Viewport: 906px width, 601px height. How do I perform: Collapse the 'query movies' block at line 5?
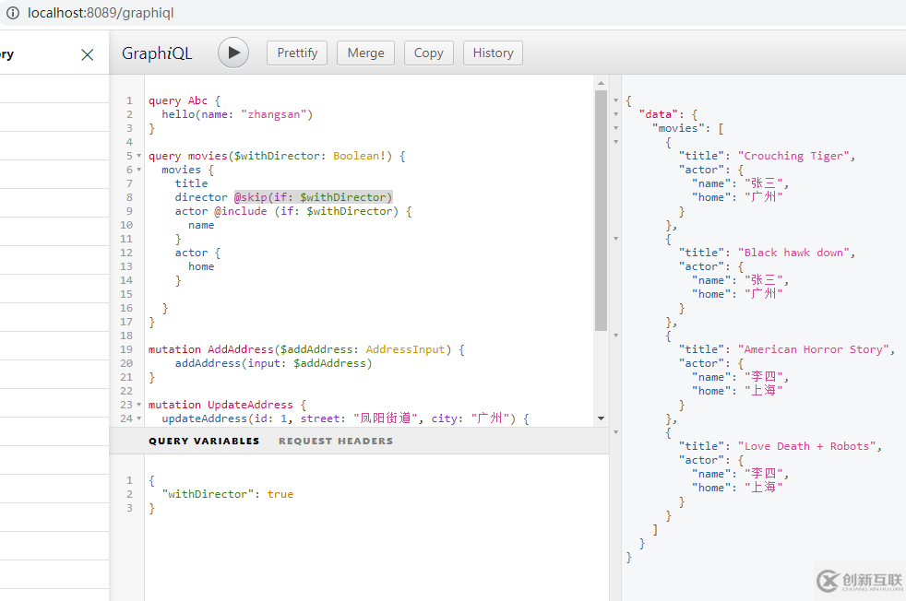139,157
